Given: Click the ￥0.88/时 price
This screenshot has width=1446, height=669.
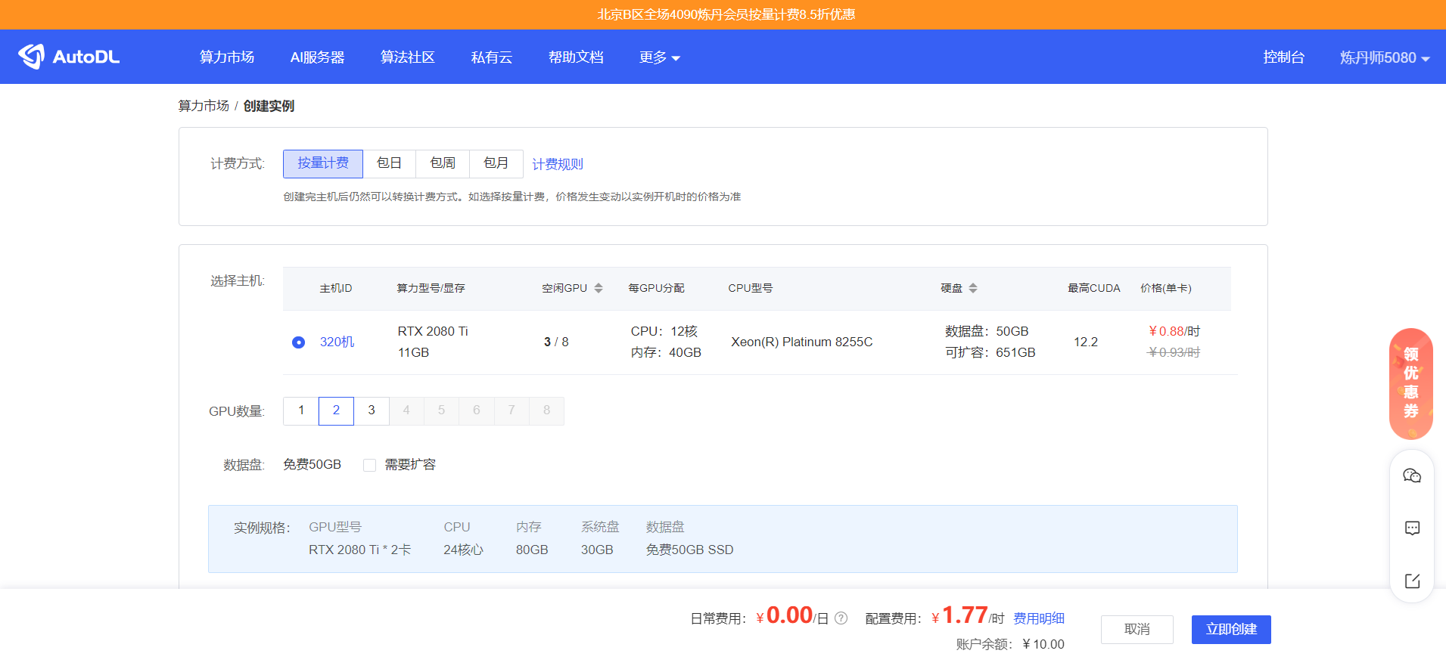Looking at the screenshot, I should 1174,332.
